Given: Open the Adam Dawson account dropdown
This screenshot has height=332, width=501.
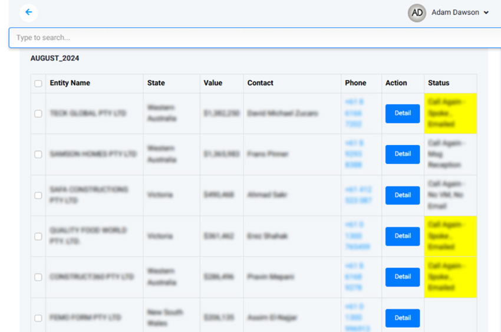Looking at the screenshot, I should pos(460,12).
